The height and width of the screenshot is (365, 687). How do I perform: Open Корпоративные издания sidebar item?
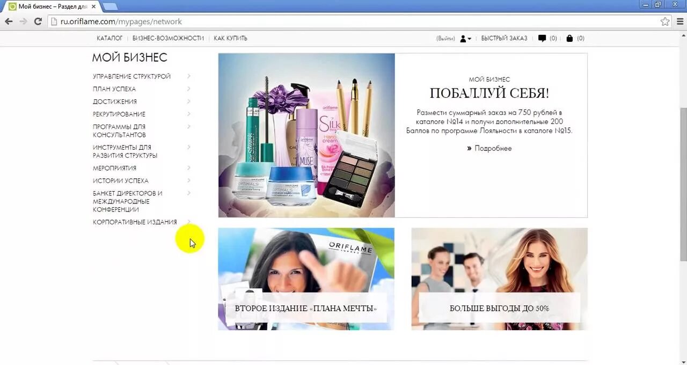[135, 222]
